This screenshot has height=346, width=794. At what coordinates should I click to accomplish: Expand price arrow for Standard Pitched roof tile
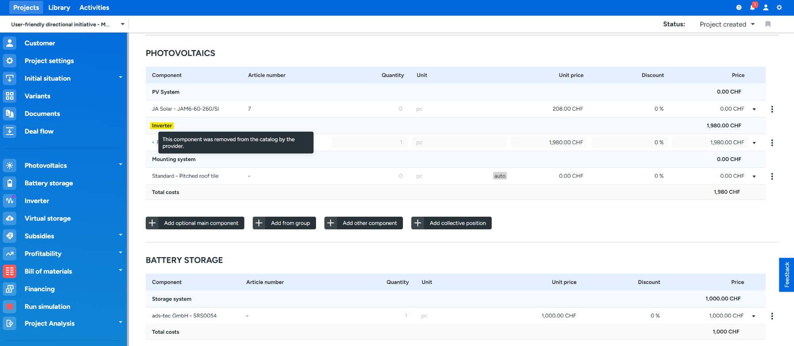(754, 177)
